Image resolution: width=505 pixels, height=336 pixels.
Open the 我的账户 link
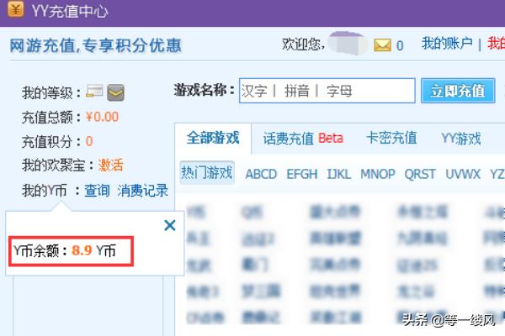(x=447, y=44)
